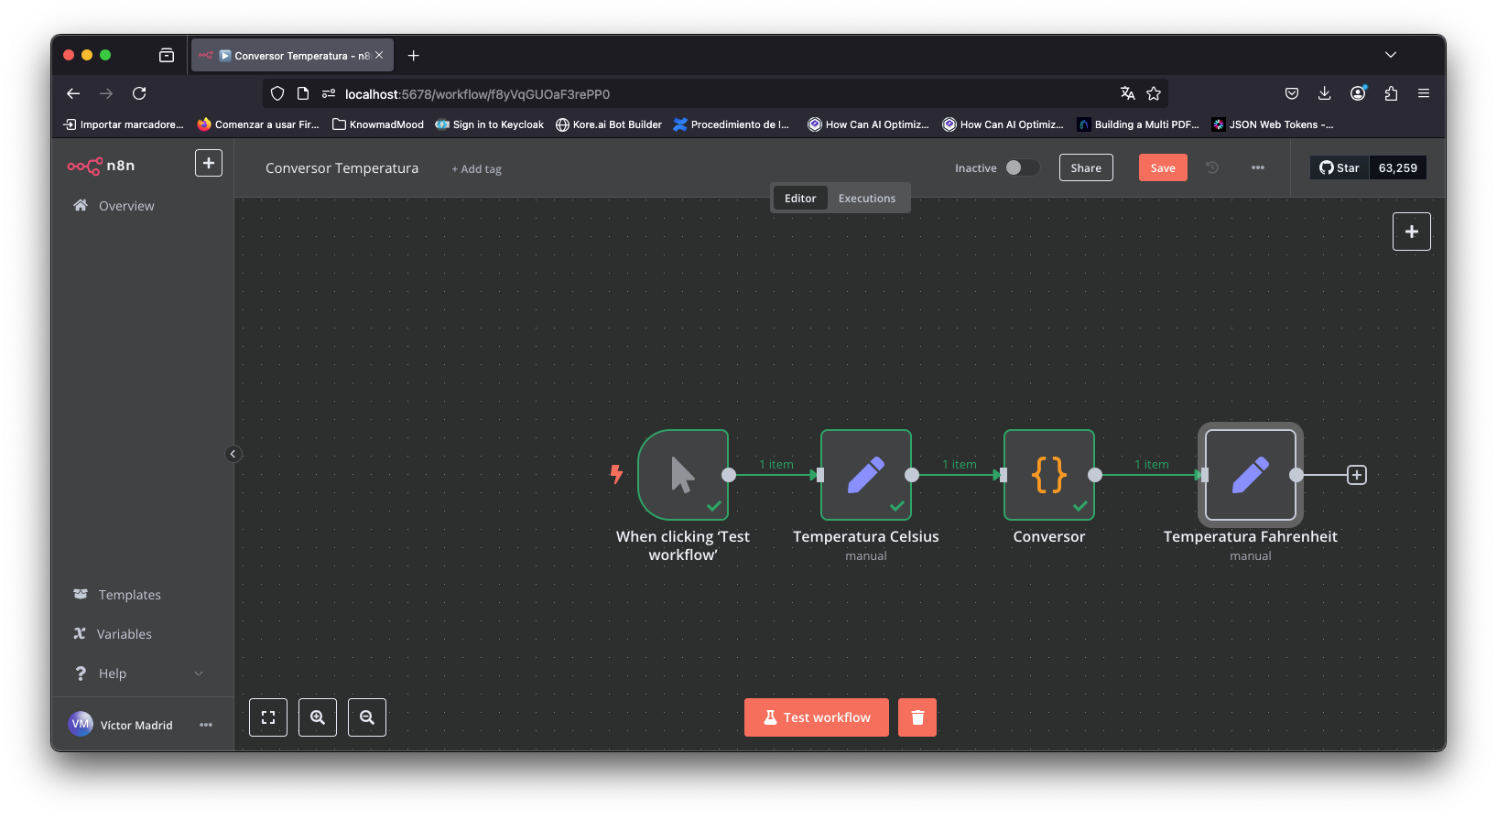The image size is (1497, 819).
Task: Clear execution data with trash button
Action: coord(917,717)
